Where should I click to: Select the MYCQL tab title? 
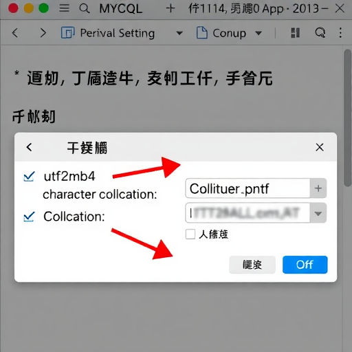[x=121, y=9]
